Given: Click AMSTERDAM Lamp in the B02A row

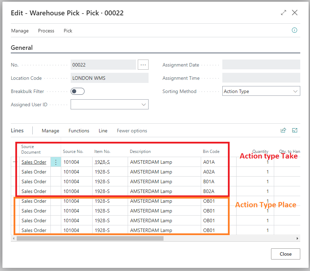Looking at the screenshot, I should tap(151, 191).
